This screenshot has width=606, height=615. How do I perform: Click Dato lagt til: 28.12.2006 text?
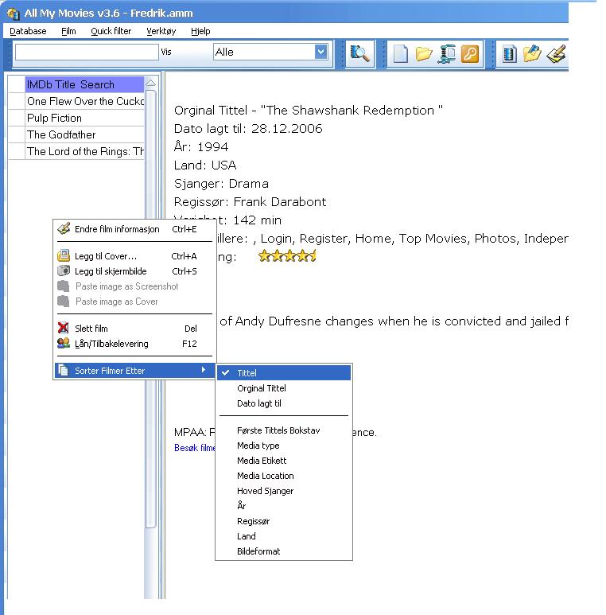(248, 129)
